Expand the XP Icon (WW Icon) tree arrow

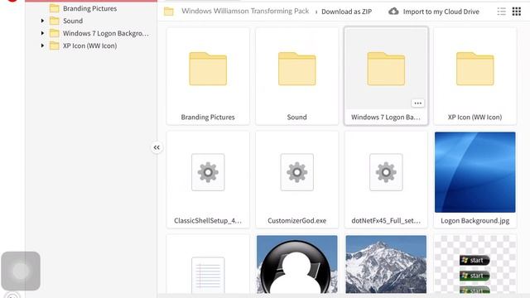42,46
